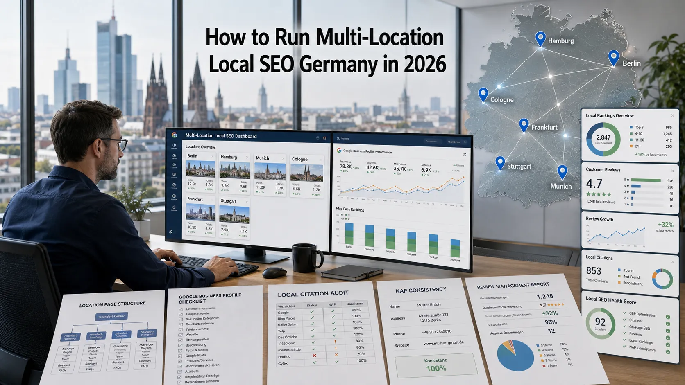Click the topmost dashboard sidebar icon

[174, 146]
